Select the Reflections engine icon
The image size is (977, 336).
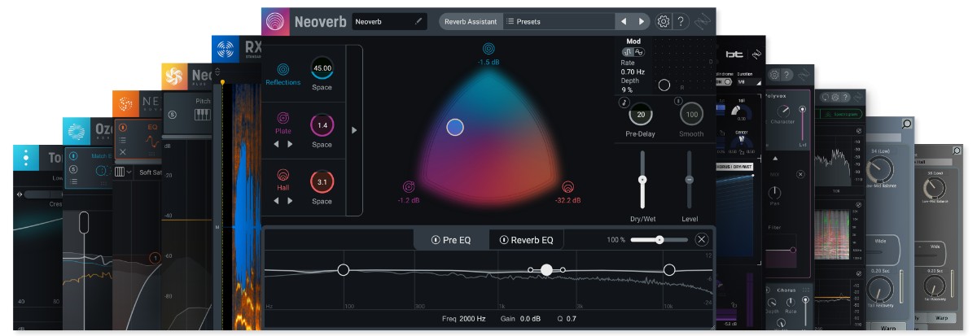pyautogui.click(x=283, y=68)
